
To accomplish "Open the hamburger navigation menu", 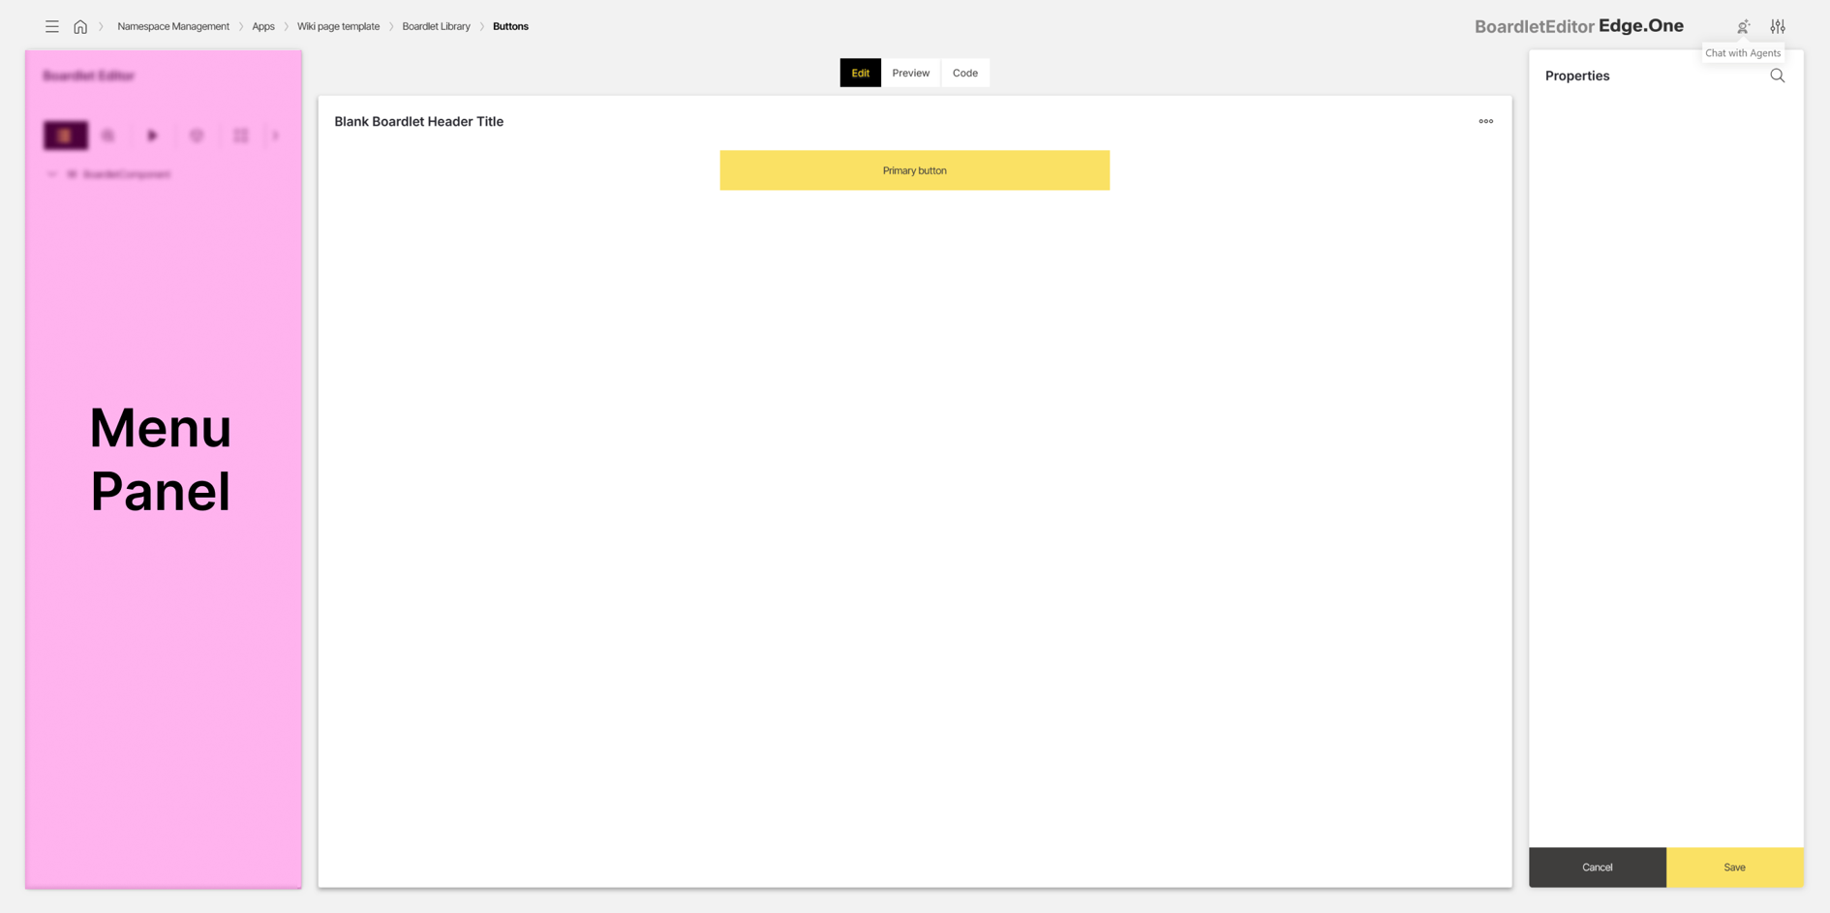I will pos(52,27).
